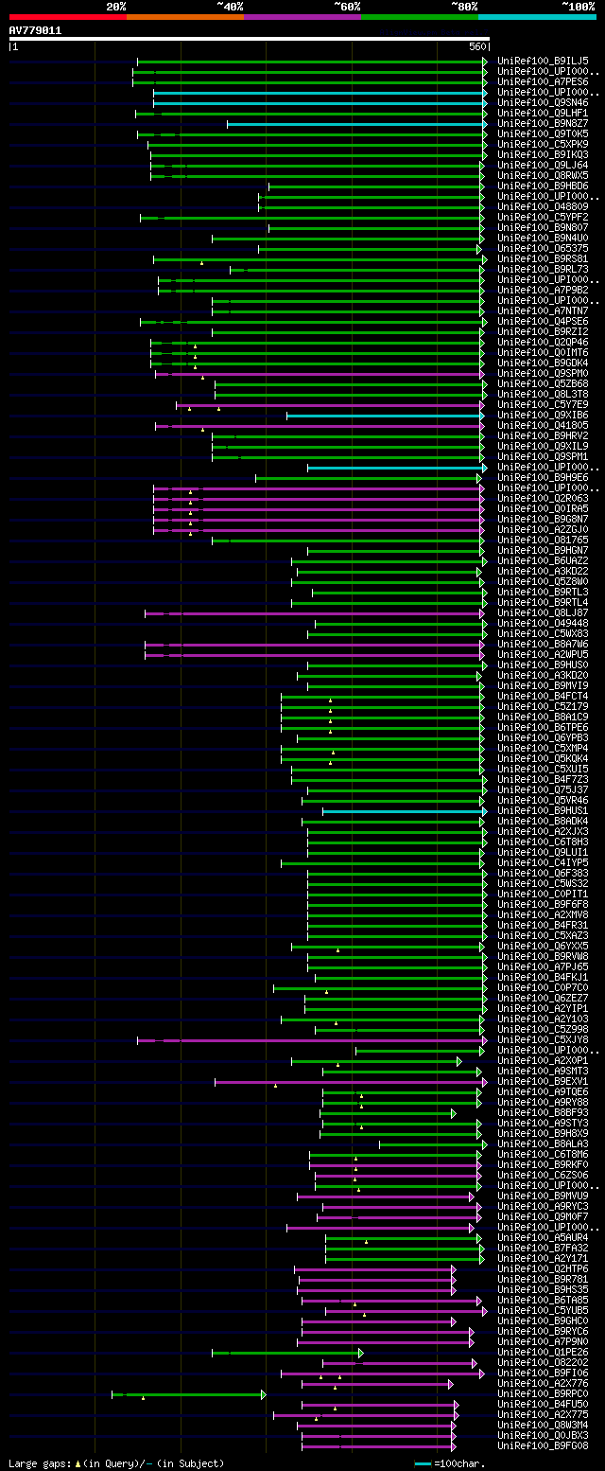This screenshot has height=1471, width=605.
Task: Select the UniRef100_Q9LJ64 label
Action: [543, 165]
